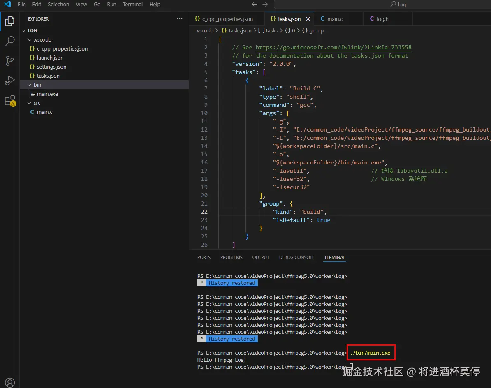
Task: Open the View menu
Action: [x=81, y=5]
